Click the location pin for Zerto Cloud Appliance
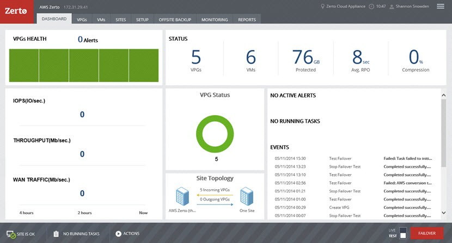 tap(322, 7)
